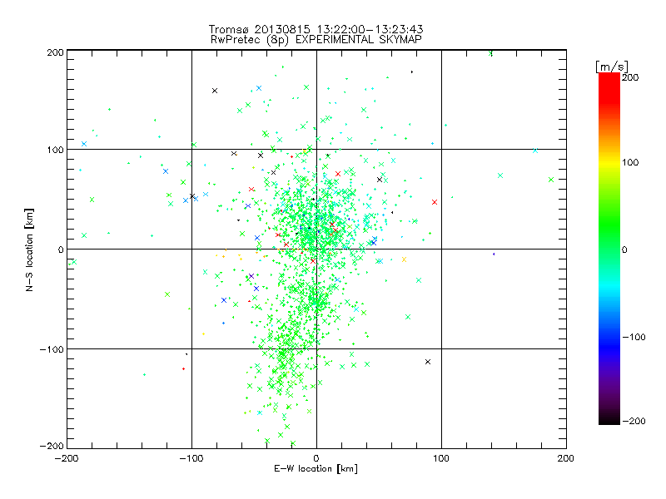Image resolution: width=666 pixels, height=499 pixels.
Task: Click the title line 'Tromsø 20130815 13:22:00-13:23:43'
Action: pyautogui.click(x=316, y=29)
